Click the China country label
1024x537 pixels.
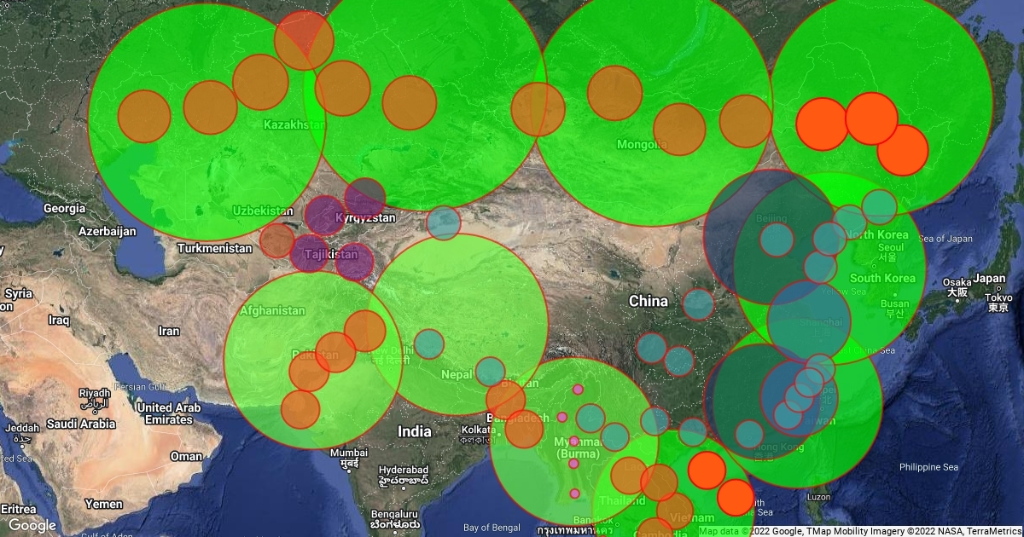[x=649, y=301]
